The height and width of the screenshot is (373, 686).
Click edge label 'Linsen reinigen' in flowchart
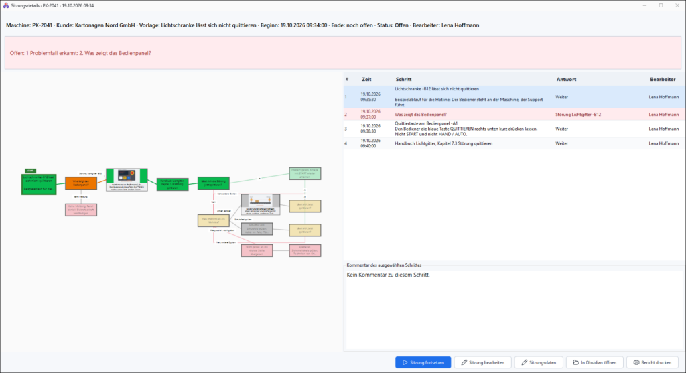point(224,211)
